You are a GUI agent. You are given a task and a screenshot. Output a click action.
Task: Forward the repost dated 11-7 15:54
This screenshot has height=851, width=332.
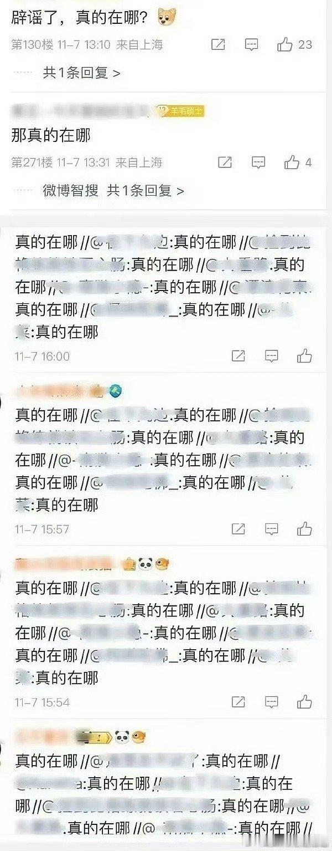click(x=238, y=702)
